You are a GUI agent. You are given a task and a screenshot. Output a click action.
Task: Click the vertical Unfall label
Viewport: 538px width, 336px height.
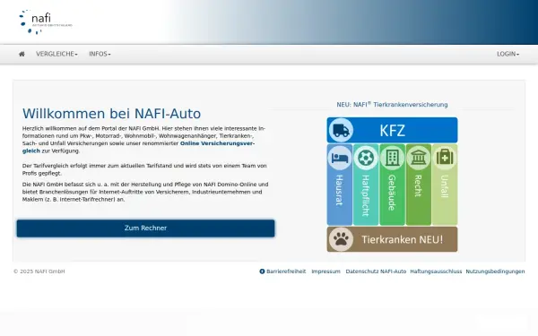[445, 186]
